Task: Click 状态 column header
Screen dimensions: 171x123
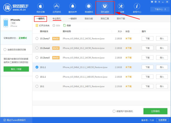Action: click(127, 31)
